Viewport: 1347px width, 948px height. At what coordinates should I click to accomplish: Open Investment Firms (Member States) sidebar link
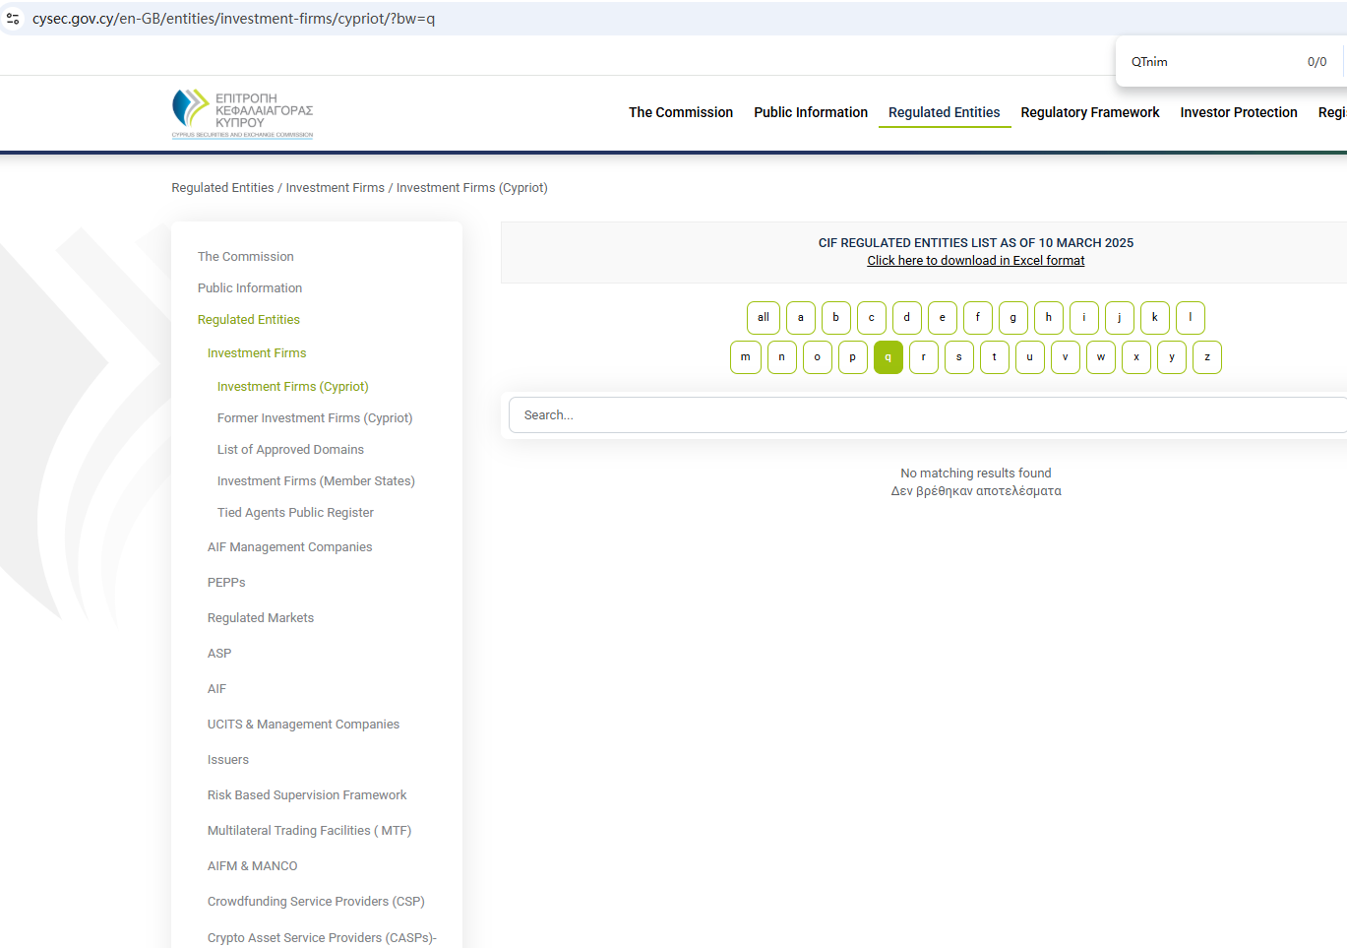(316, 481)
